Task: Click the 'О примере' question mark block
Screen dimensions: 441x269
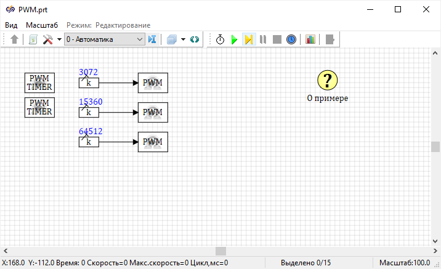Action: pyautogui.click(x=328, y=80)
